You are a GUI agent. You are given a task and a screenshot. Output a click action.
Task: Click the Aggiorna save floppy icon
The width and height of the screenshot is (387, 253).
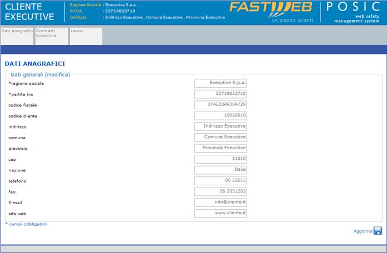(x=378, y=231)
